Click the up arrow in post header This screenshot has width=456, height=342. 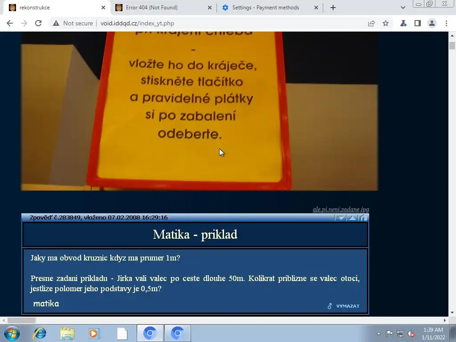pyautogui.click(x=352, y=217)
